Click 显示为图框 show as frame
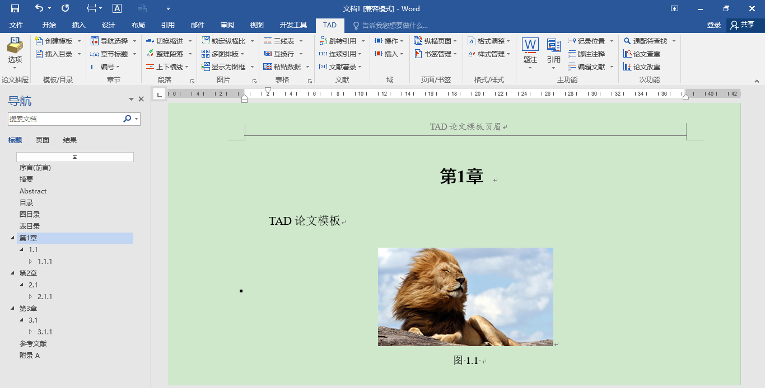 pyautogui.click(x=224, y=67)
